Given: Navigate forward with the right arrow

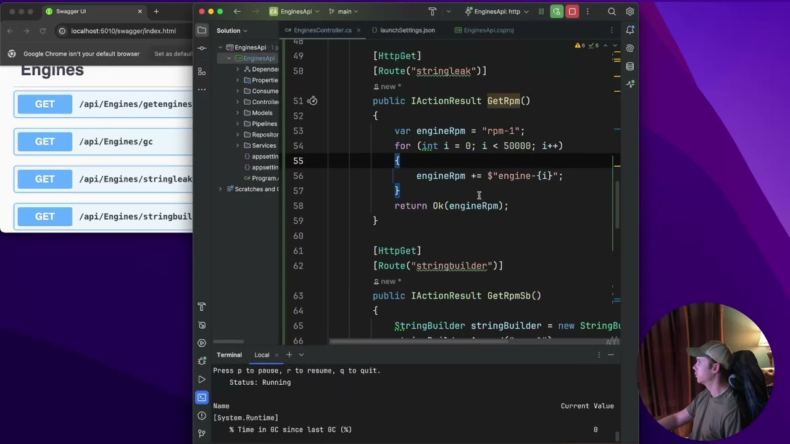Looking at the screenshot, I should click(x=254, y=11).
